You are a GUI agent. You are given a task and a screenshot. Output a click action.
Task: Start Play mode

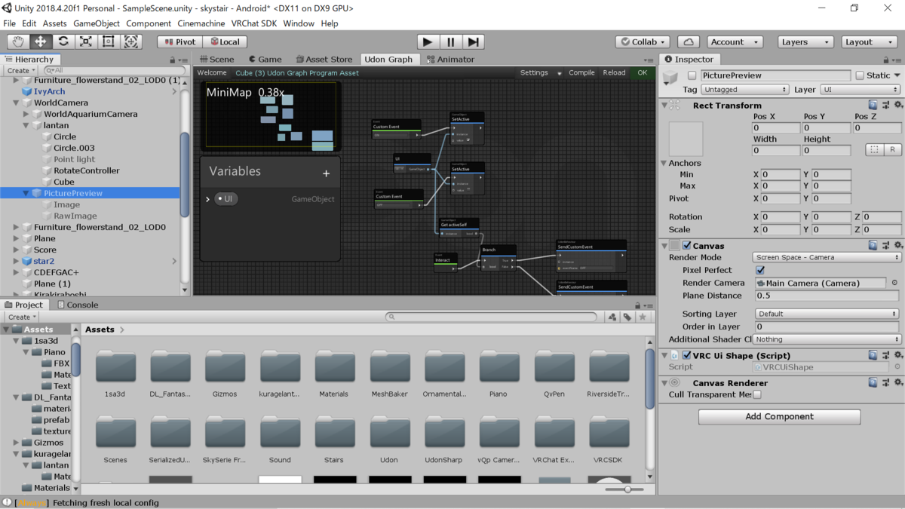[428, 42]
